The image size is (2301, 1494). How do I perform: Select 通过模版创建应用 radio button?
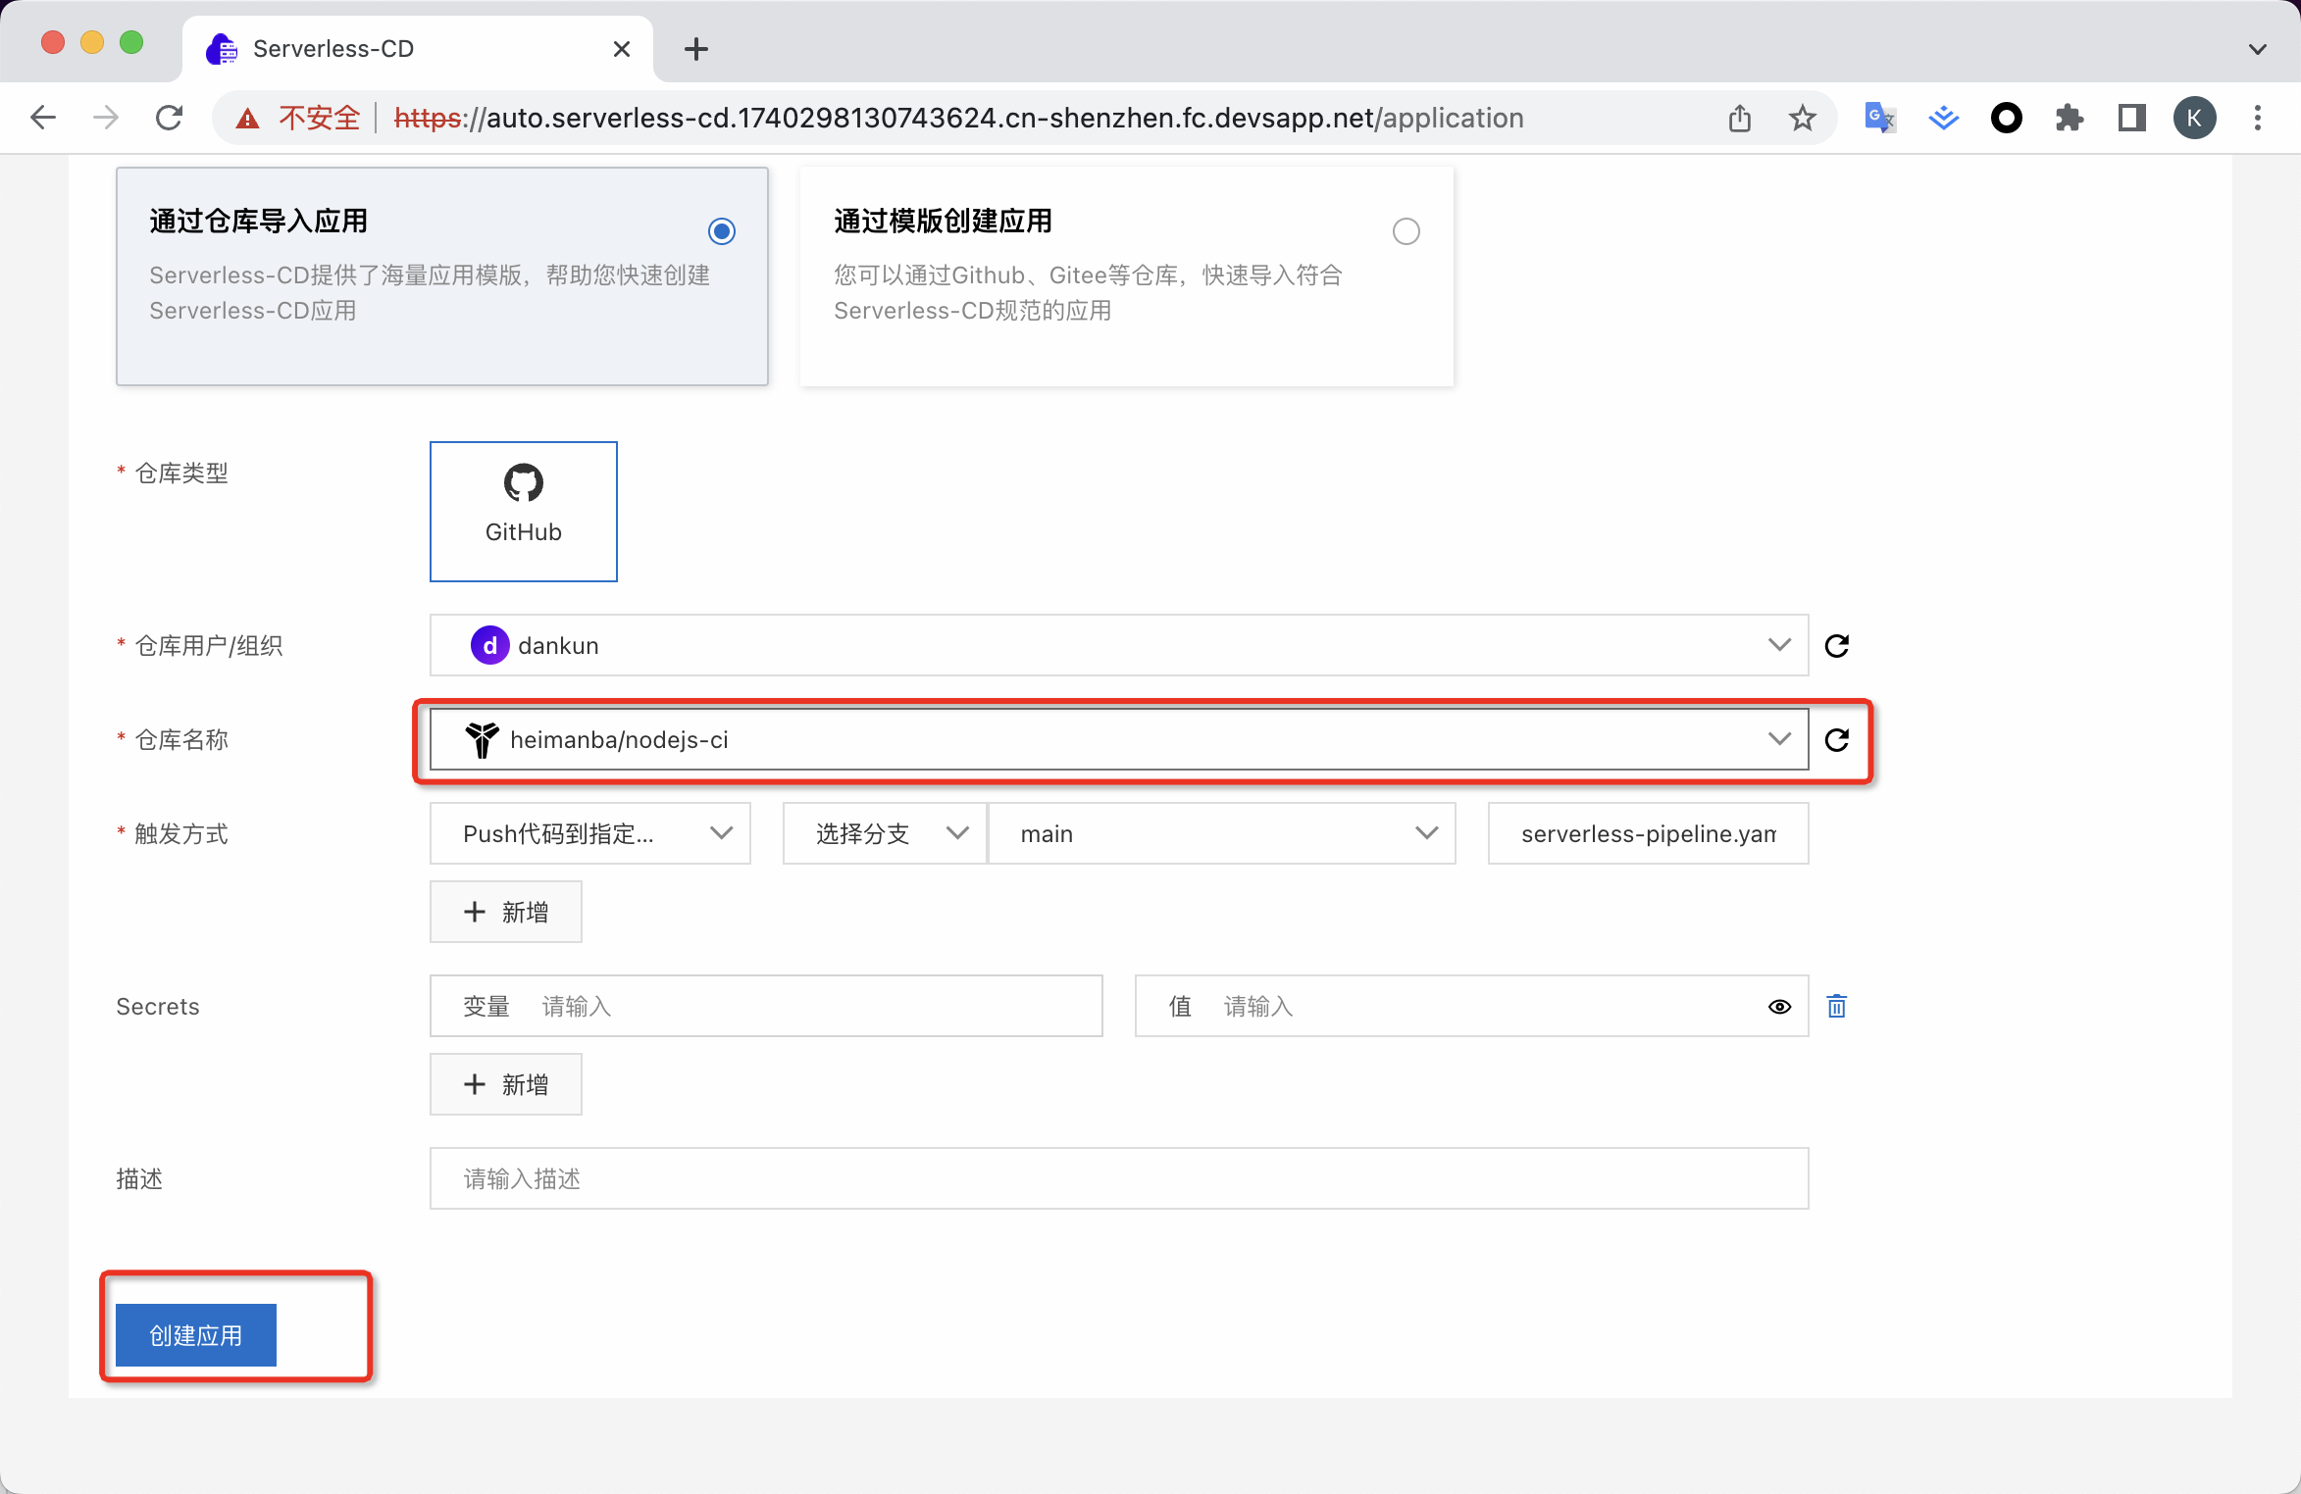click(x=1406, y=231)
